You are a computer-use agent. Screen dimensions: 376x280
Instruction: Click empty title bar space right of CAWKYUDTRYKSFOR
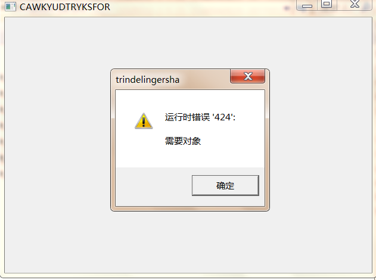203,7
